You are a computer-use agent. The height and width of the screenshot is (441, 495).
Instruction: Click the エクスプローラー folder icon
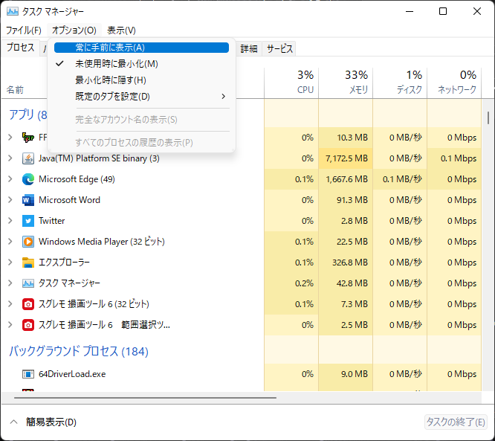tap(28, 263)
